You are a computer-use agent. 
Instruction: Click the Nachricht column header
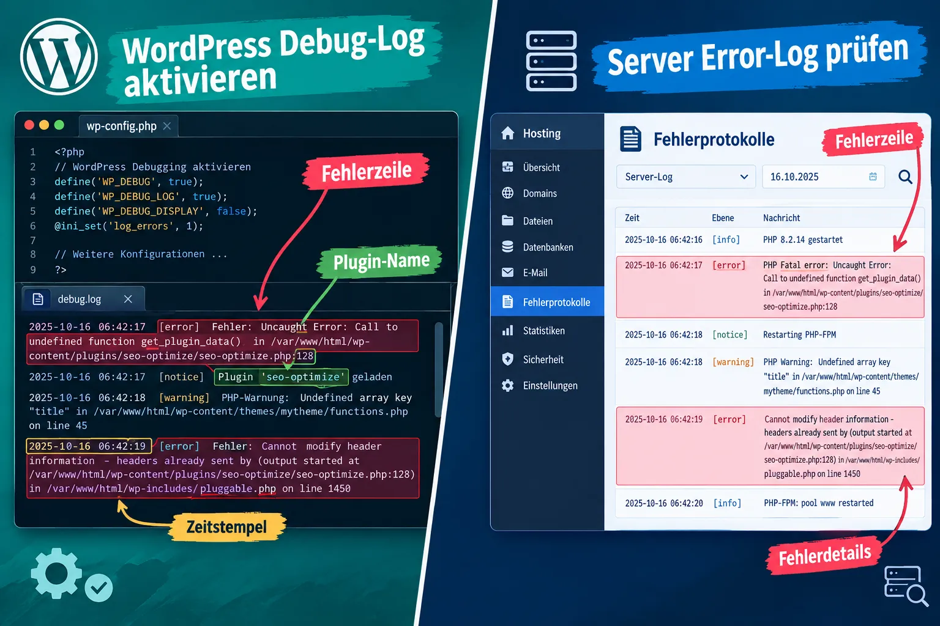[781, 218]
